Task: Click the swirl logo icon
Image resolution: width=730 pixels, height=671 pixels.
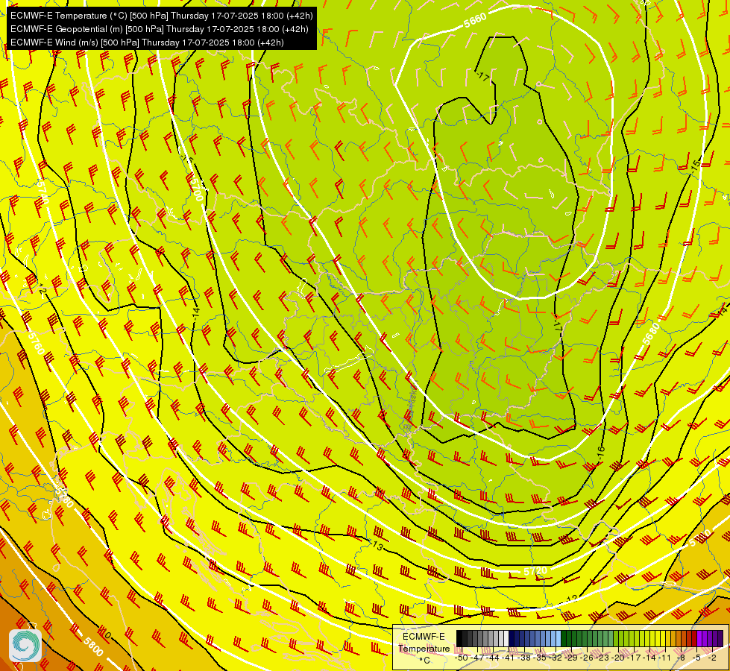Action: pyautogui.click(x=25, y=646)
